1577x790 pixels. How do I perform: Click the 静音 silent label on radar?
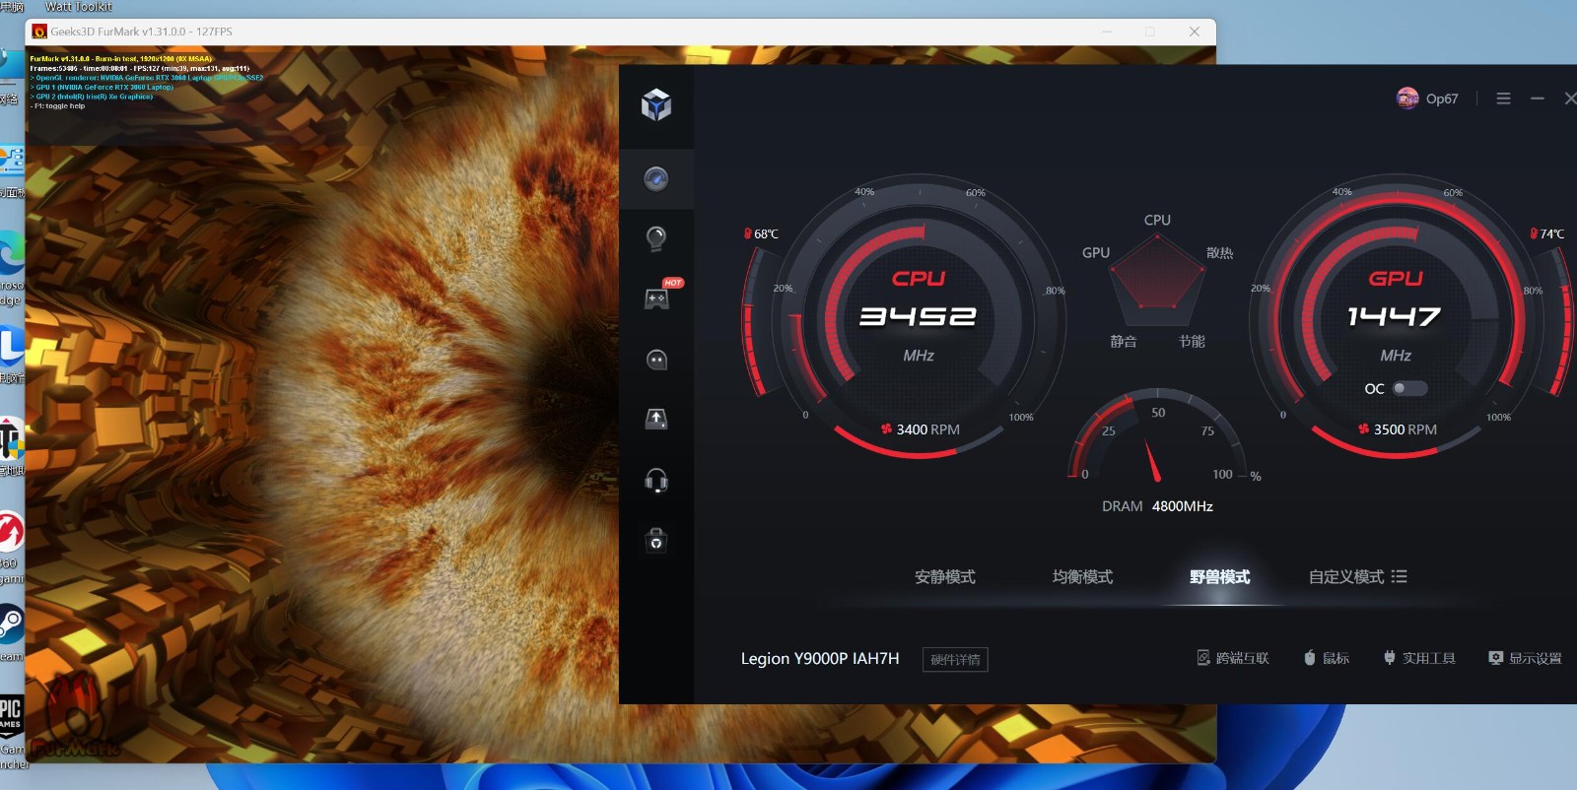click(1124, 342)
